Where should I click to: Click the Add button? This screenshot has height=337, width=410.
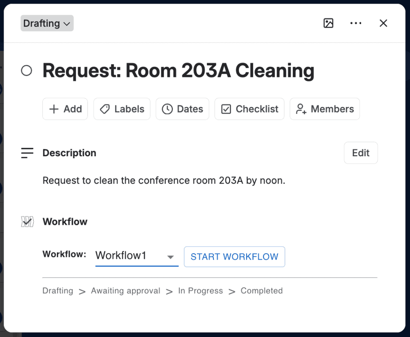click(65, 109)
